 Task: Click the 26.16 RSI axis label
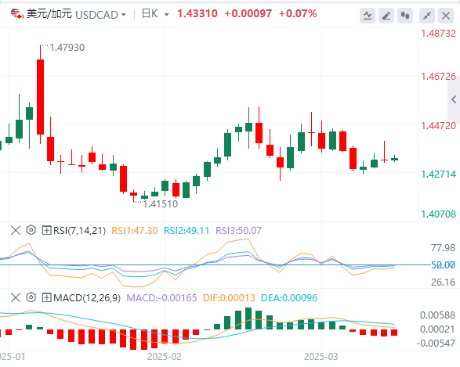click(443, 282)
